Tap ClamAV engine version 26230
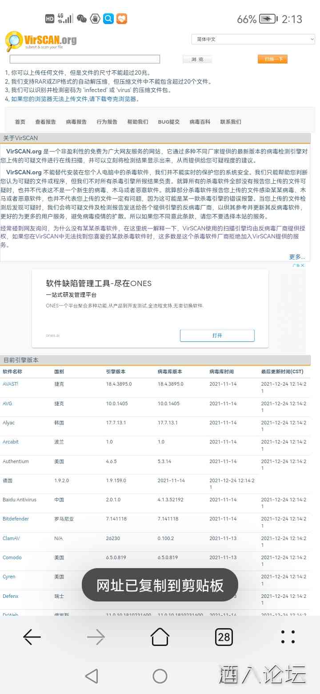Image resolution: width=320 pixels, height=694 pixels. (x=113, y=538)
